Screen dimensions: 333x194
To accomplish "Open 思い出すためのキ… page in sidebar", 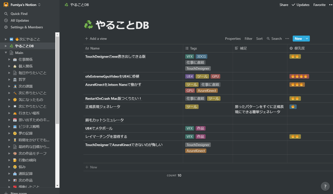I will pos(34,120).
